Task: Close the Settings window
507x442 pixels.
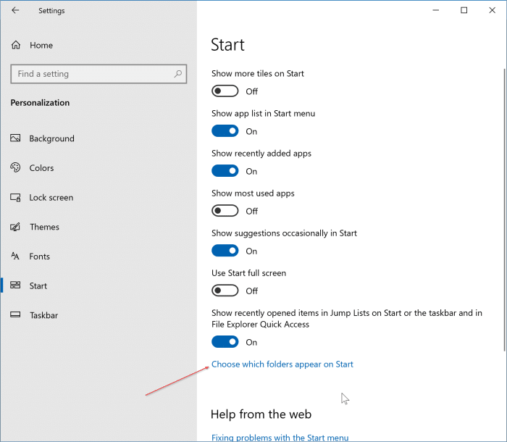Action: coord(492,10)
